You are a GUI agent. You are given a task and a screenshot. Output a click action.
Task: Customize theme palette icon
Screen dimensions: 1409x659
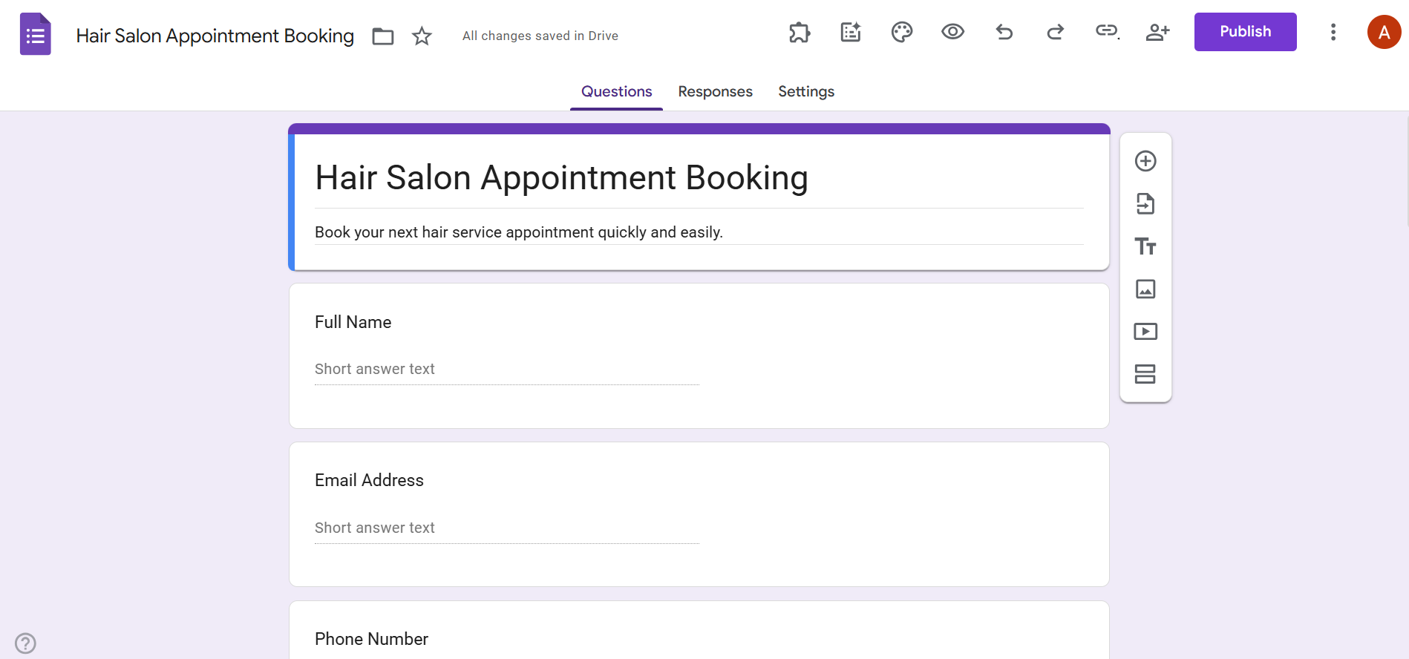[902, 32]
